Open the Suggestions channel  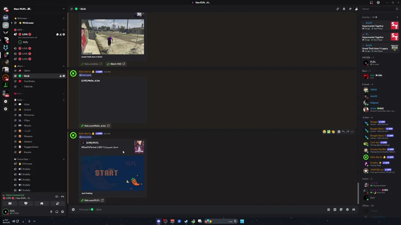point(39,147)
